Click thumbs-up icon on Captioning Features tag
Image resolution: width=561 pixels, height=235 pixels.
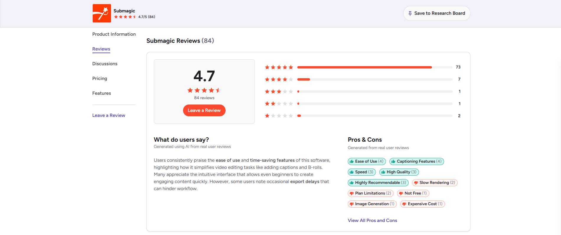(x=393, y=161)
